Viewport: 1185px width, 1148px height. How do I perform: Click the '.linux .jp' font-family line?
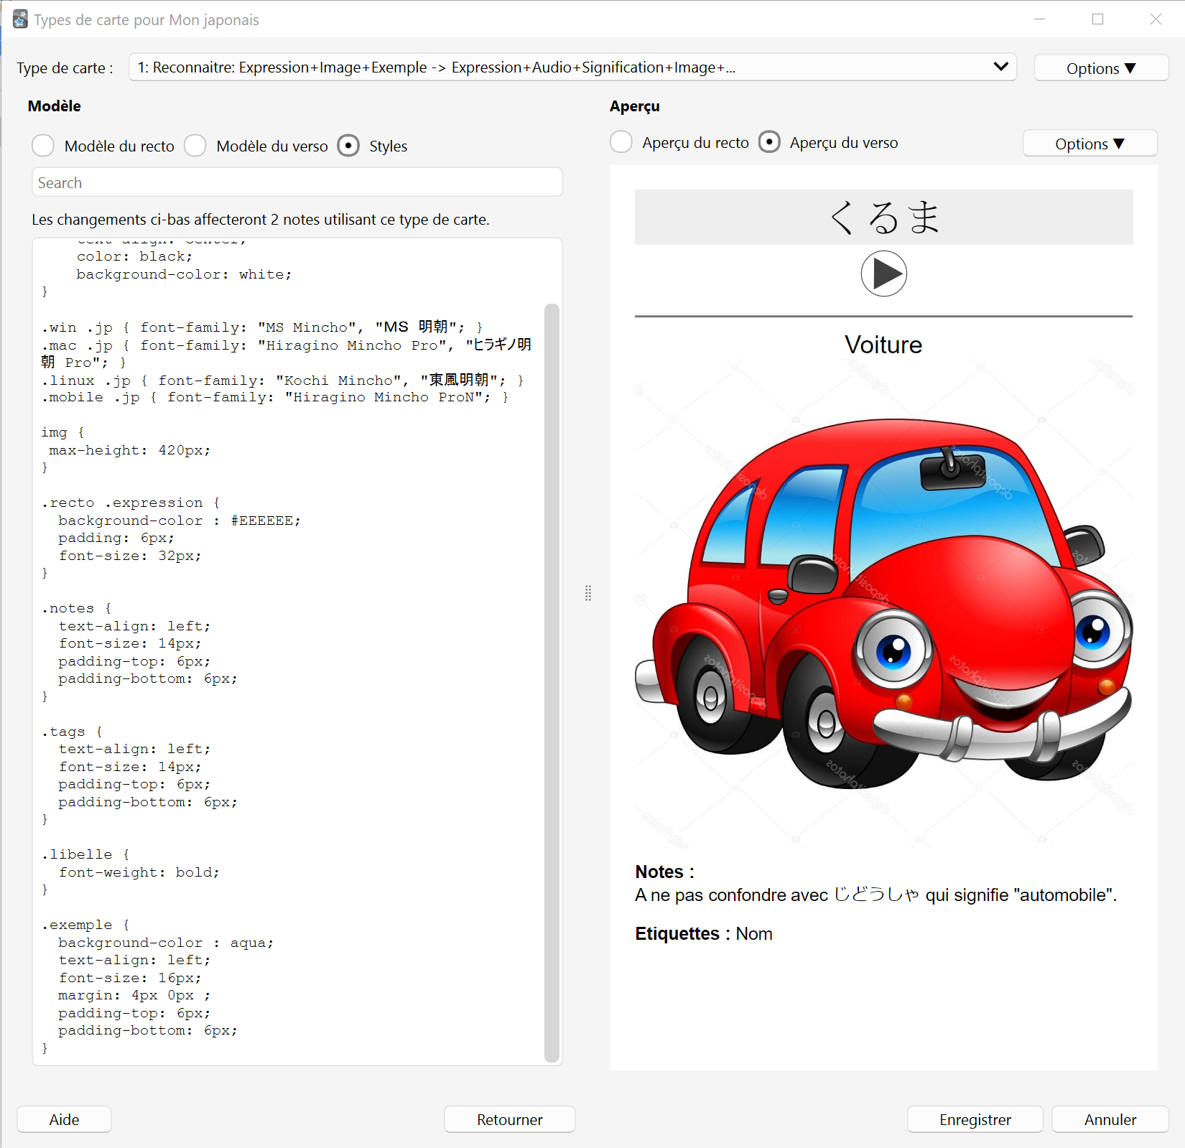click(283, 380)
